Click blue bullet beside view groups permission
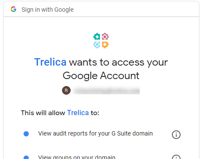Image resolution: width=202 pixels, height=159 pixels. click(26, 157)
